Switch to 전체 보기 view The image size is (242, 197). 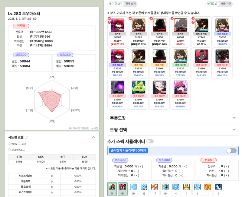click(130, 4)
